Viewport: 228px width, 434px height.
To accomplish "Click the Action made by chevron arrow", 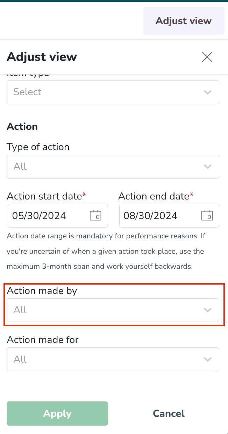I will (208, 310).
